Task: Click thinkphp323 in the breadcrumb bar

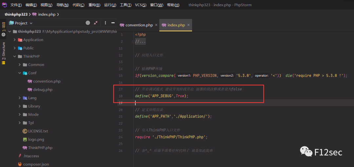Action: [16, 14]
